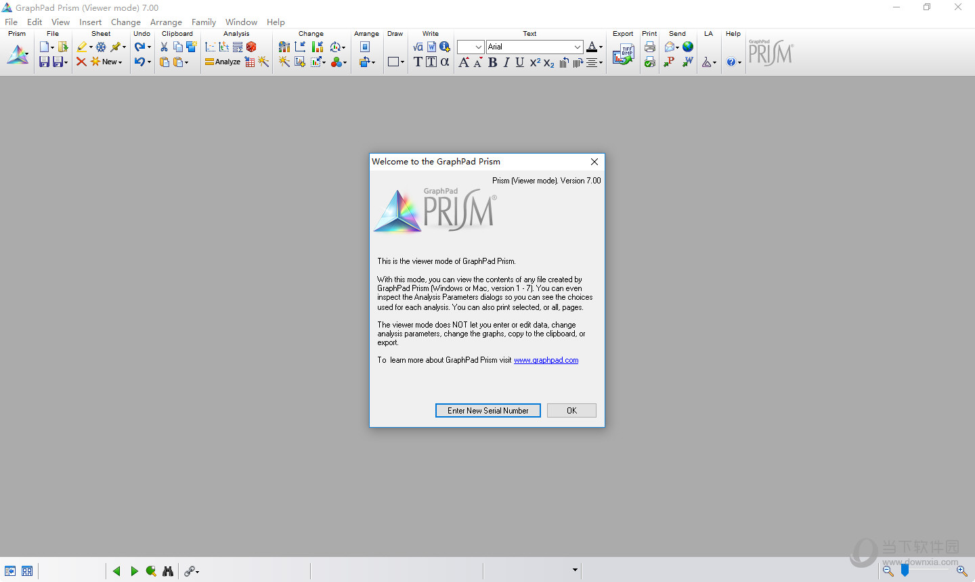Open the Window menu
Viewport: 975px width, 582px height.
point(241,22)
